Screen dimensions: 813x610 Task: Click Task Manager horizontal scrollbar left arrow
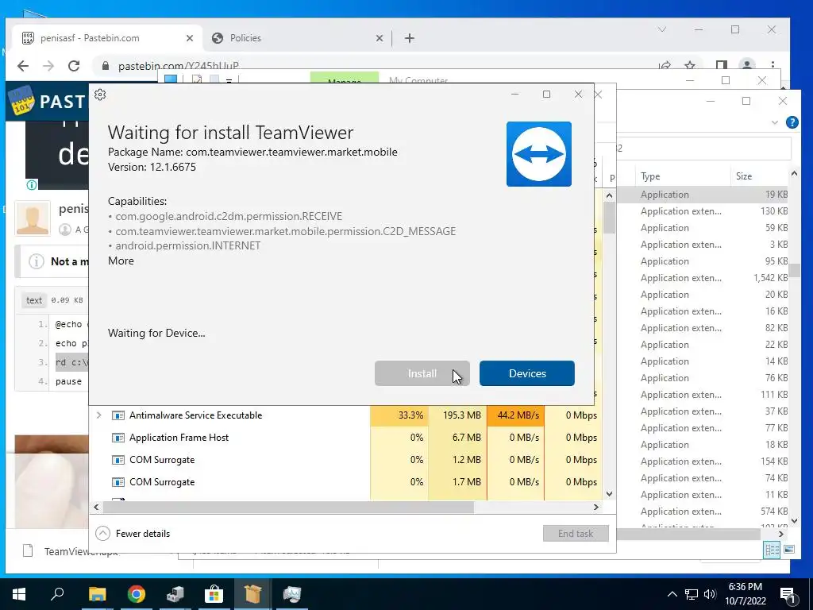[x=96, y=507]
